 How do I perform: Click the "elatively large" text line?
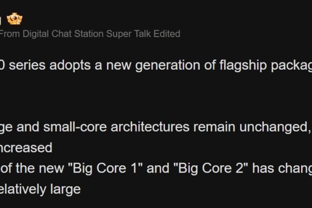tap(40, 189)
